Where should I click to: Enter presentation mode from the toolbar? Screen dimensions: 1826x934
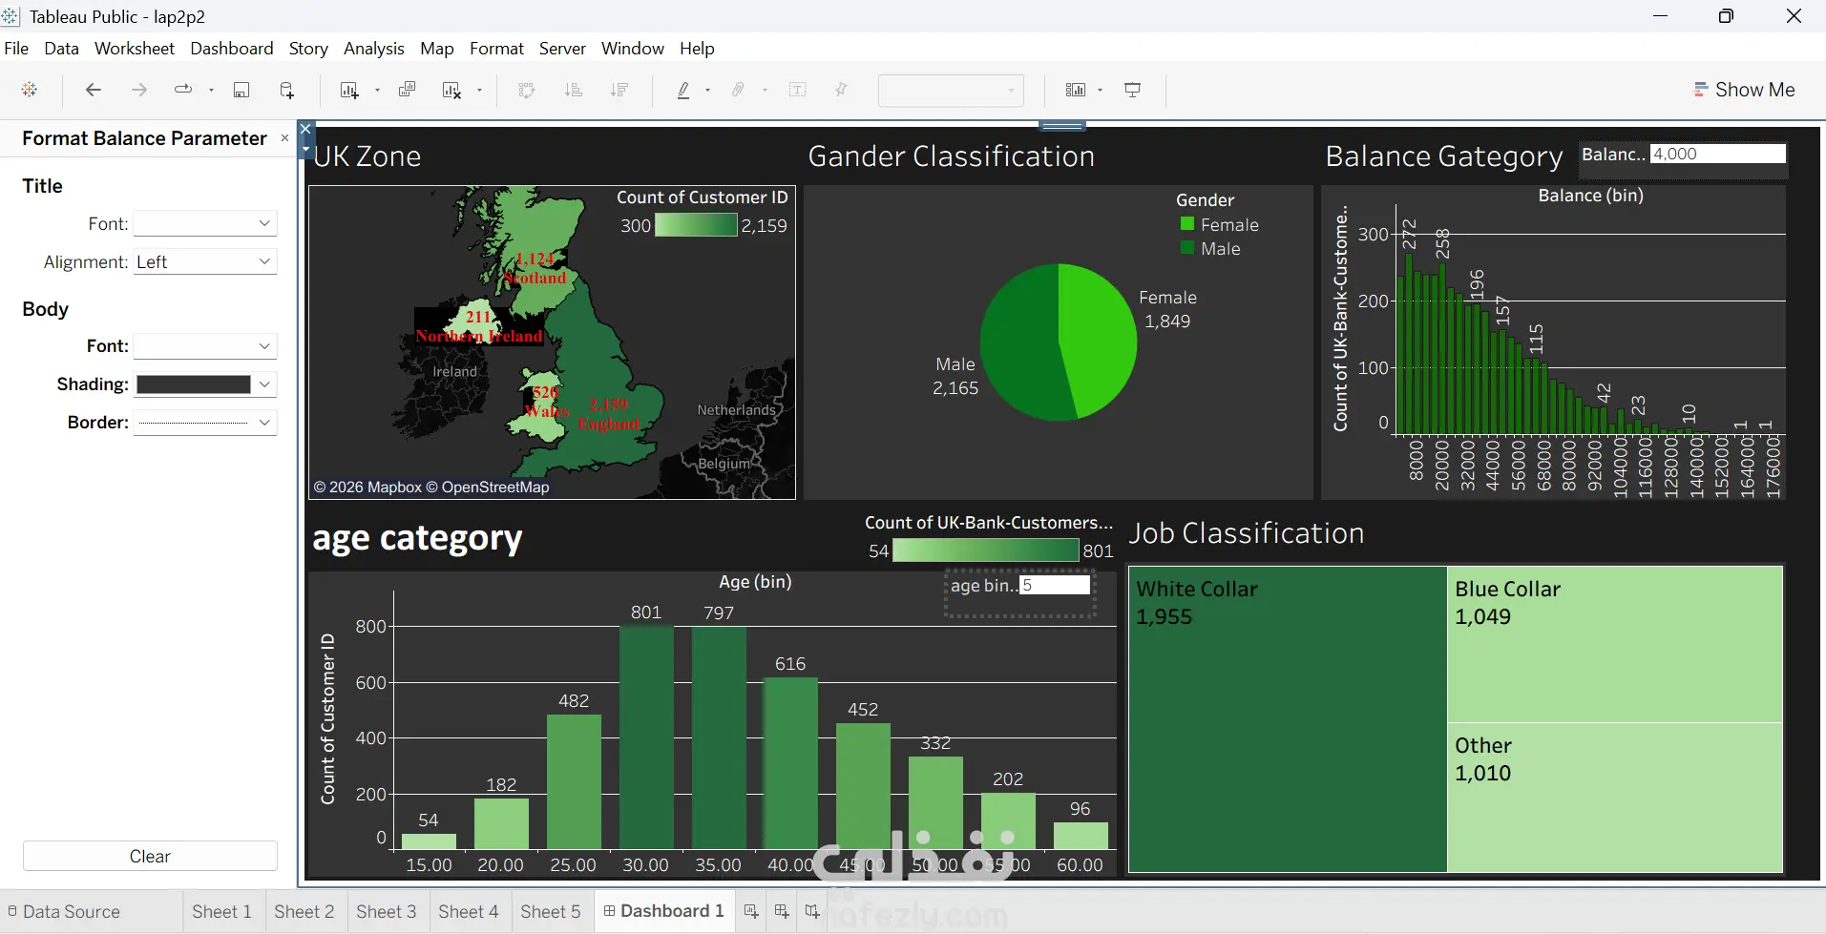[1133, 90]
